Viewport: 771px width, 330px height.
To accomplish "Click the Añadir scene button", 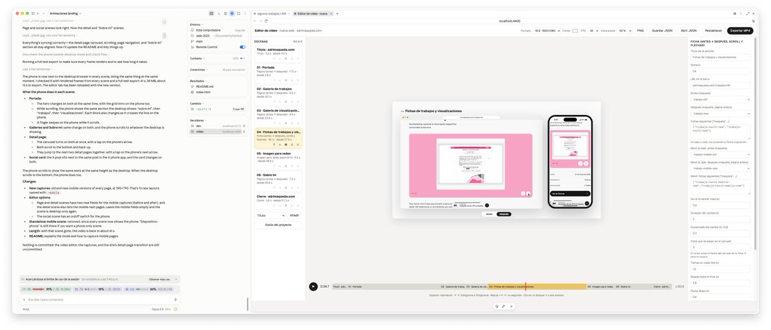I will 294,215.
